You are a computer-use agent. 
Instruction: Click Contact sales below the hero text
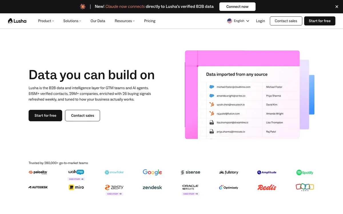click(x=83, y=116)
